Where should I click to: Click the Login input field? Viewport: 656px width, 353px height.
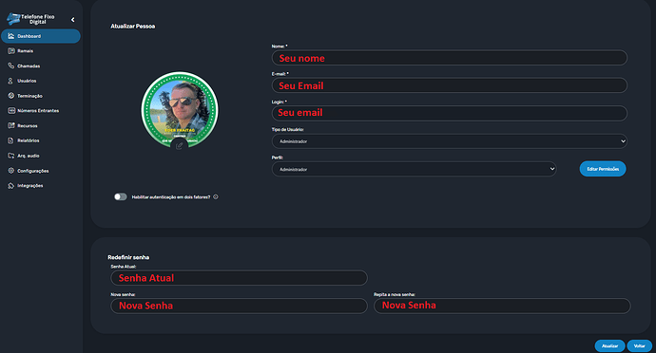[450, 113]
